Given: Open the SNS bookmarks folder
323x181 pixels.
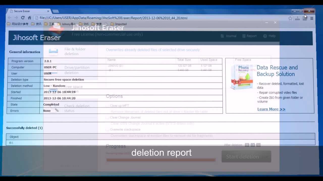Looking at the screenshot, I should click(x=84, y=24).
